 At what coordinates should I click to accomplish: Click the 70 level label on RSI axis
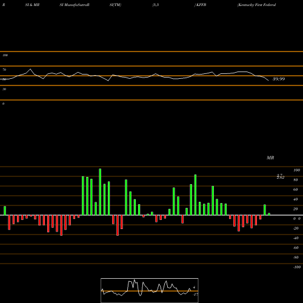point(4,70)
